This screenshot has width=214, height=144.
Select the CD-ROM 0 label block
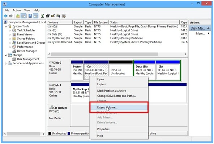pyautogui.click(x=59, y=115)
